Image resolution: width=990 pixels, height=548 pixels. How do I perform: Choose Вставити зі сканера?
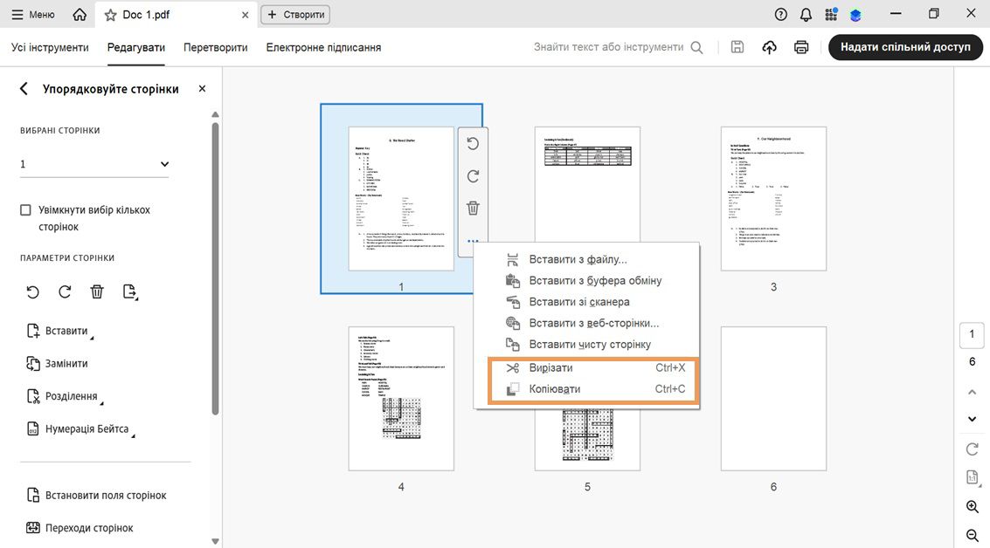tap(587, 302)
